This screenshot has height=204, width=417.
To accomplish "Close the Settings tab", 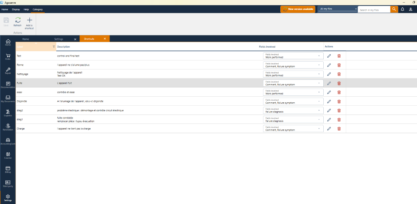I will click(75, 39).
